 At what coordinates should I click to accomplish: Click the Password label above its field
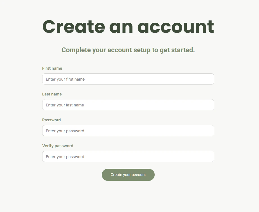pos(51,120)
